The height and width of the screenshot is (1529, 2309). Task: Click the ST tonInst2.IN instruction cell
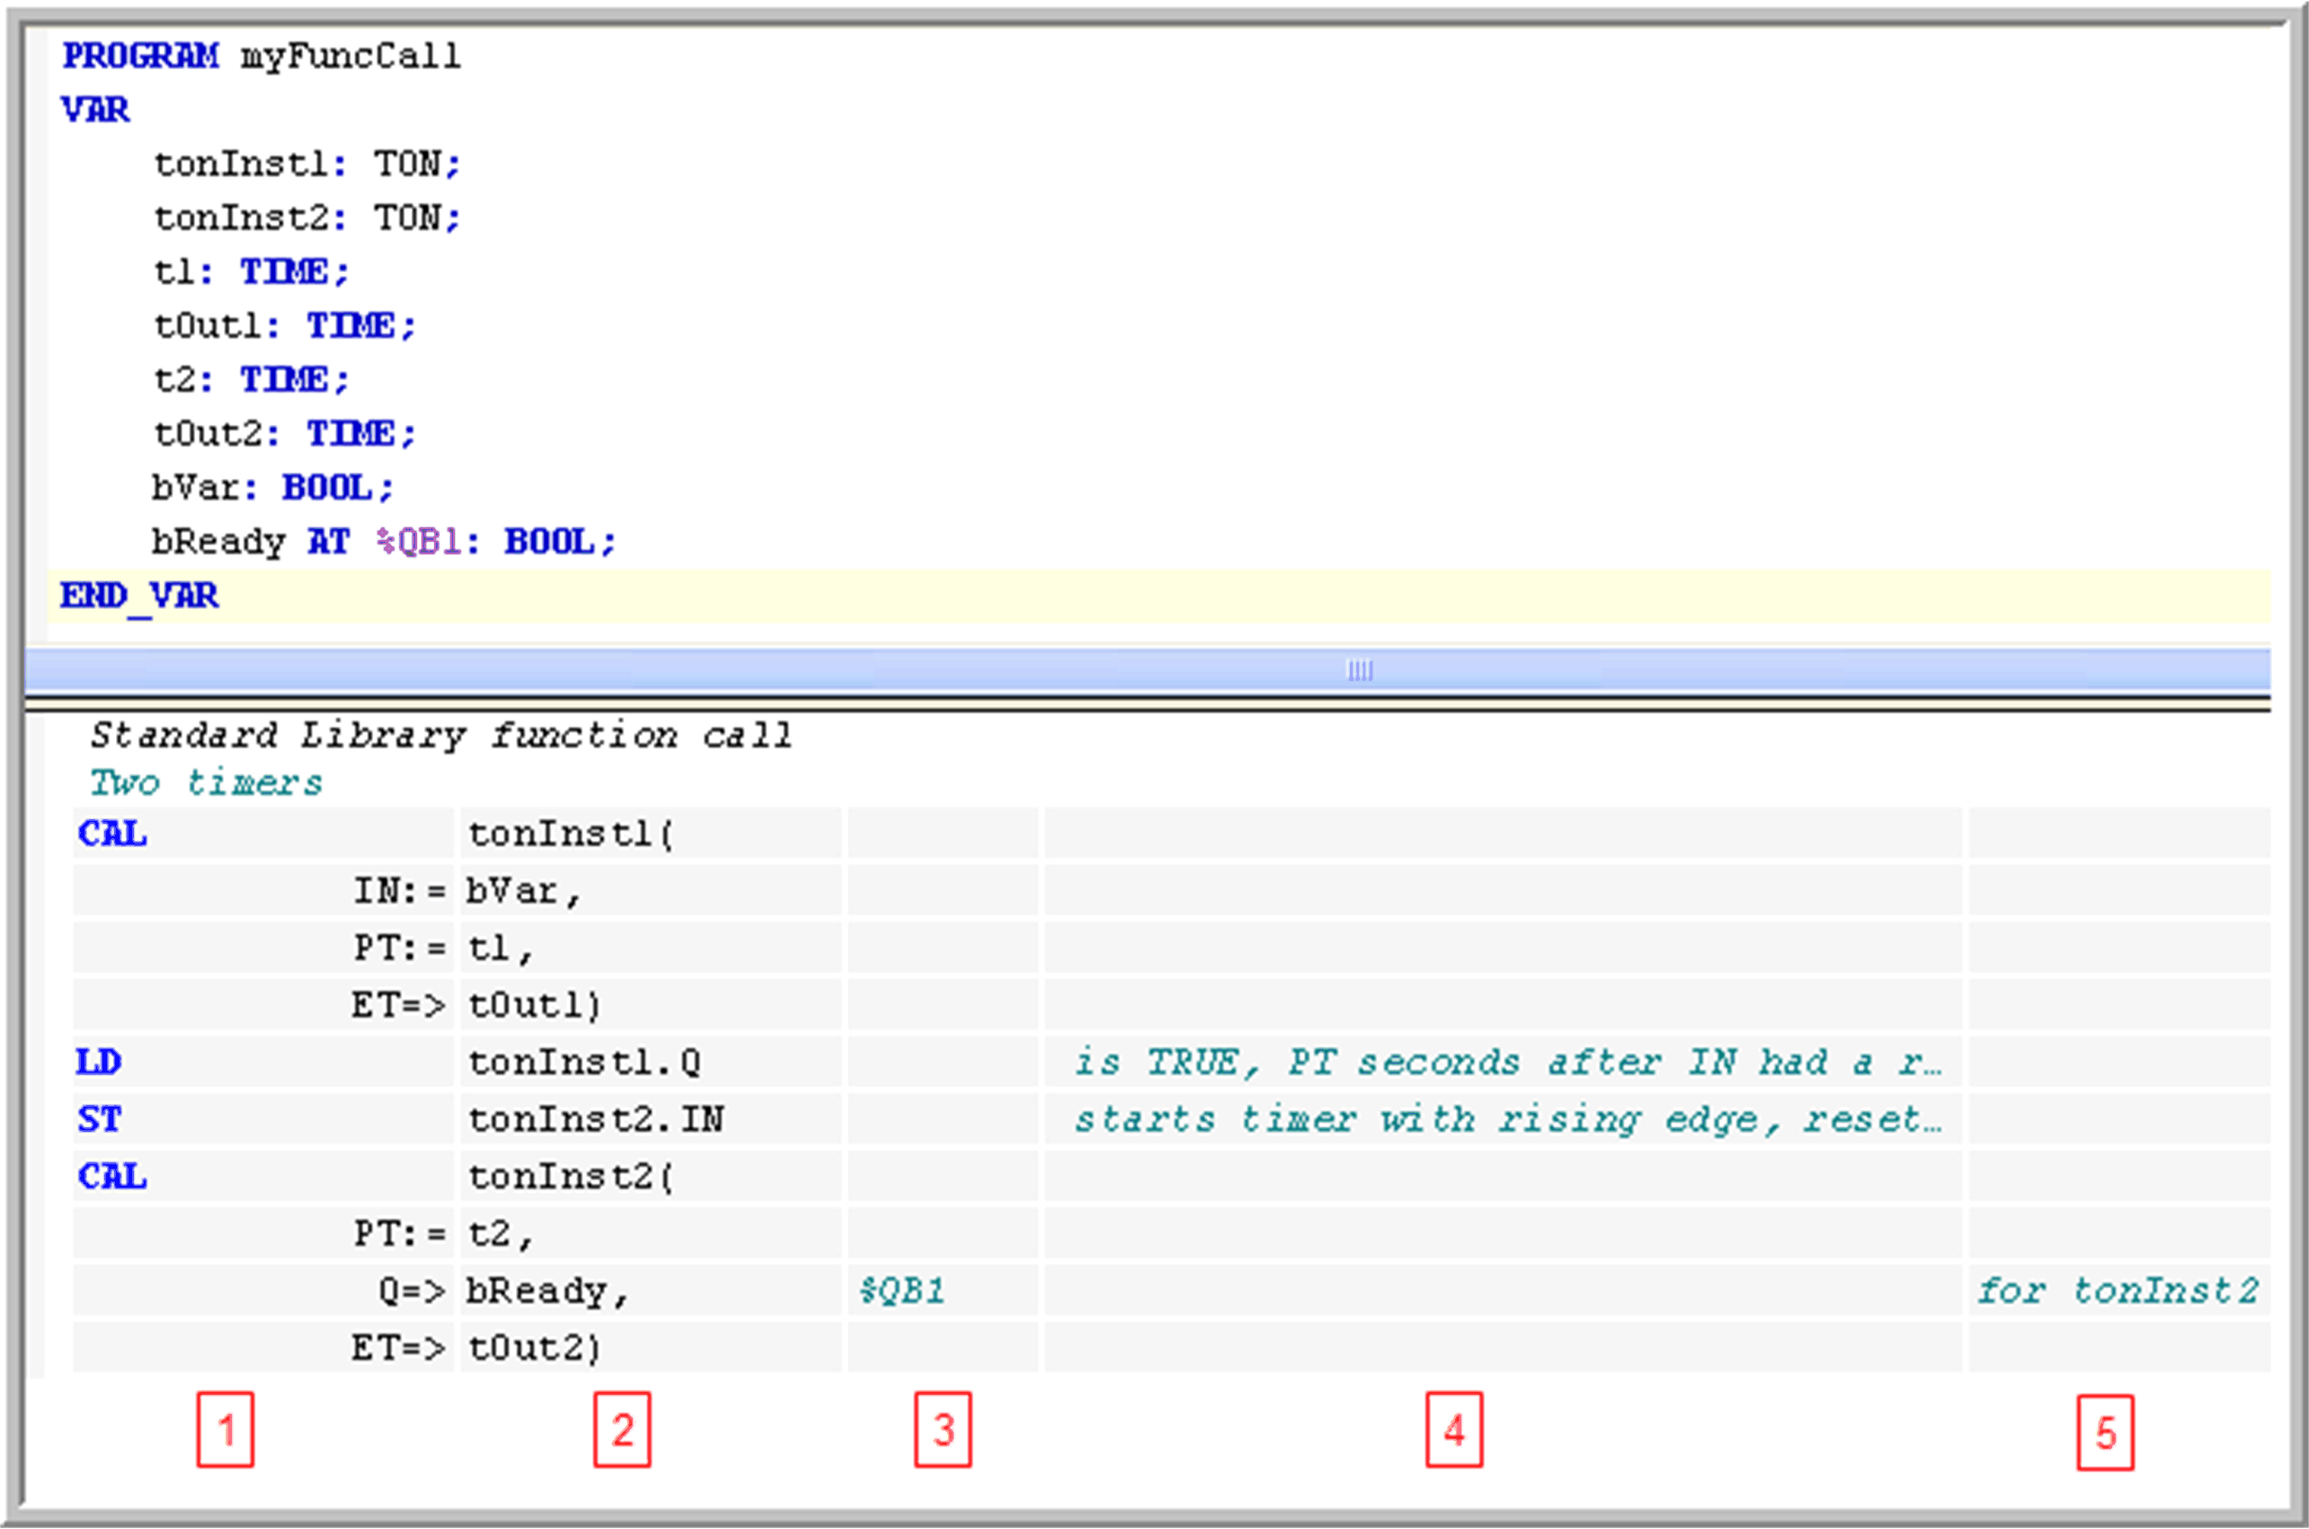tap(595, 1118)
